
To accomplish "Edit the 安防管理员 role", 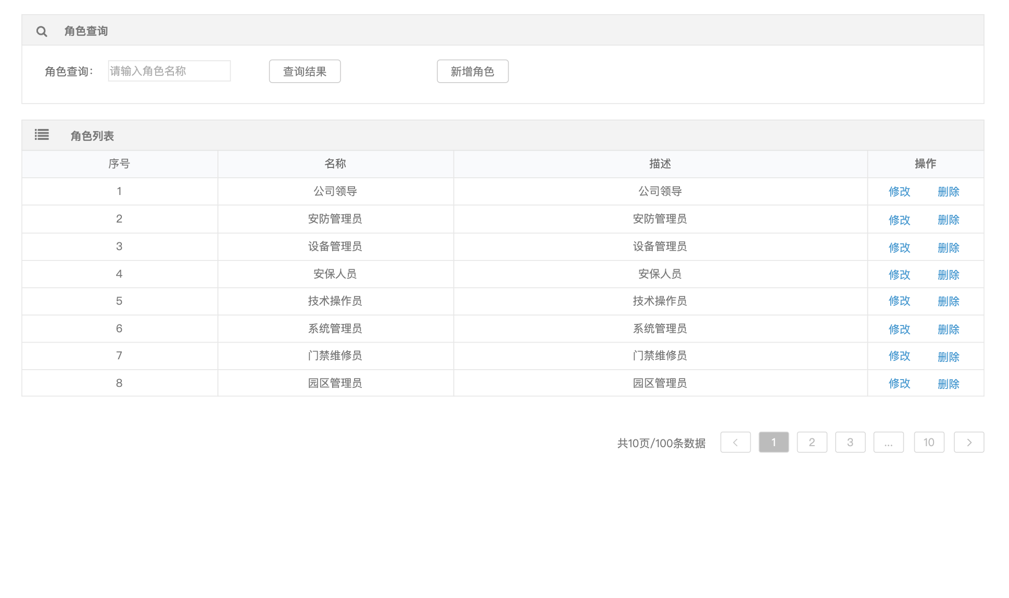I will pos(899,220).
